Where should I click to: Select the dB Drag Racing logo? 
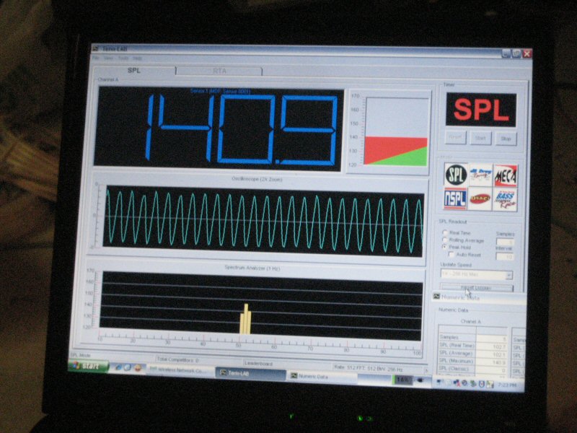(480, 175)
